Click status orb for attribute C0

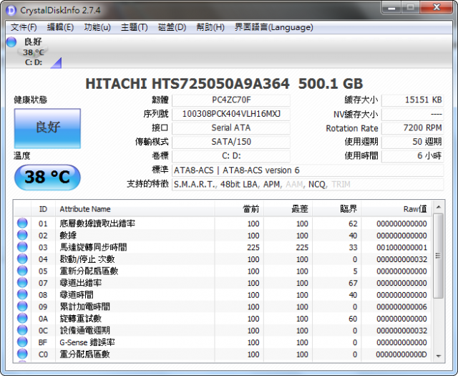(x=22, y=354)
